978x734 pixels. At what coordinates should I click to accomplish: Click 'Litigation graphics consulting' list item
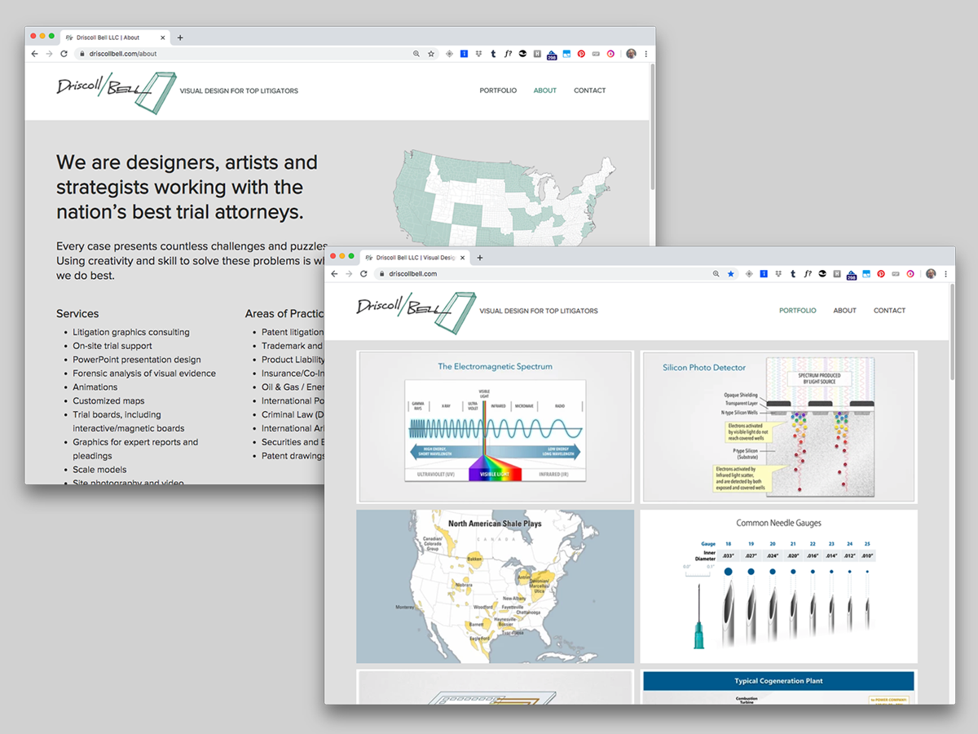(131, 332)
